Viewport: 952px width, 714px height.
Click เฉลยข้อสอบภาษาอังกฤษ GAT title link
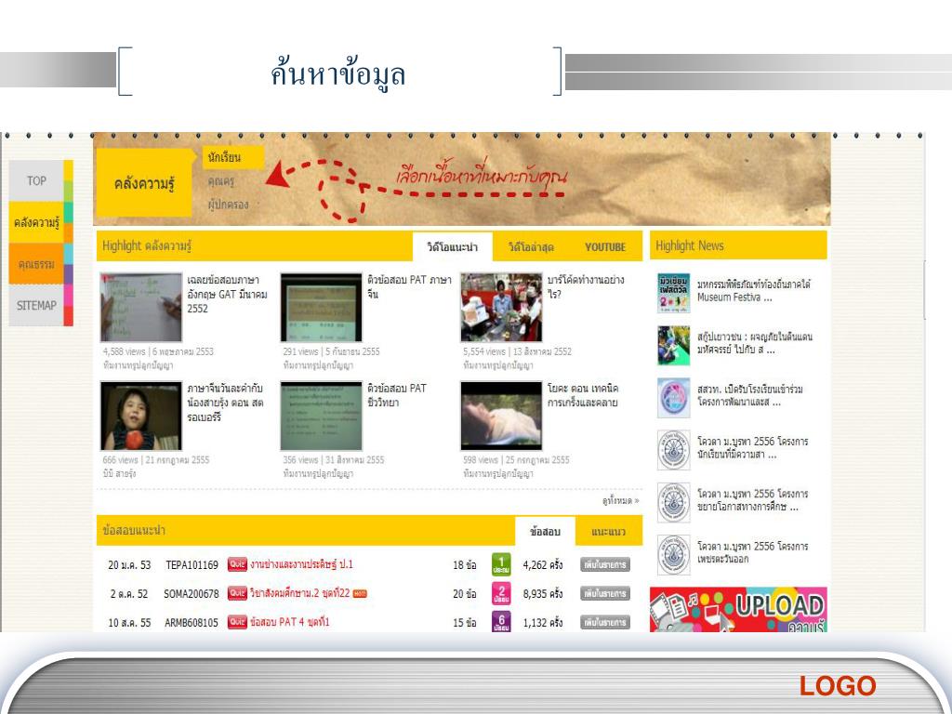click(227, 295)
